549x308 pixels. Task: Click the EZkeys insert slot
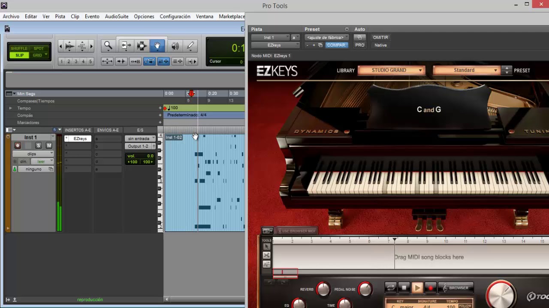[78, 139]
